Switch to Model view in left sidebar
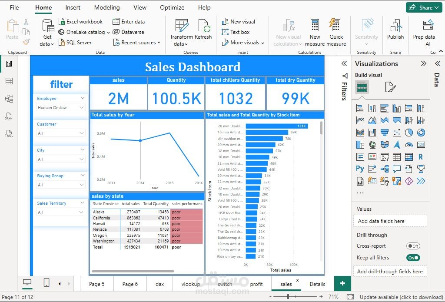Viewport: 445px width, 302px height. click(x=9, y=99)
